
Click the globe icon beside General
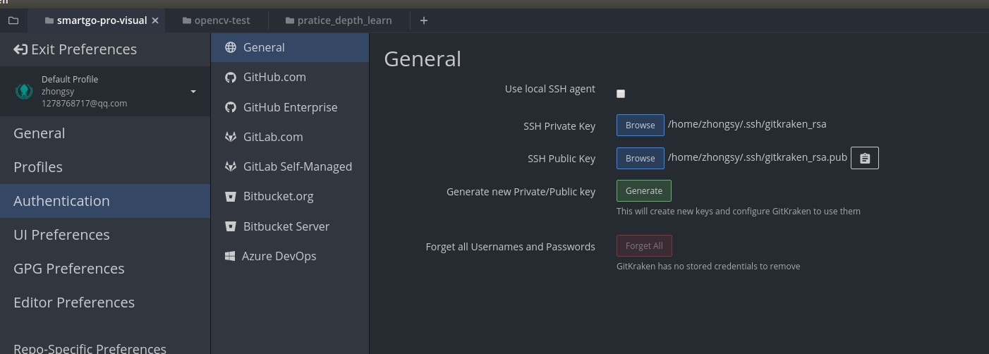click(230, 47)
